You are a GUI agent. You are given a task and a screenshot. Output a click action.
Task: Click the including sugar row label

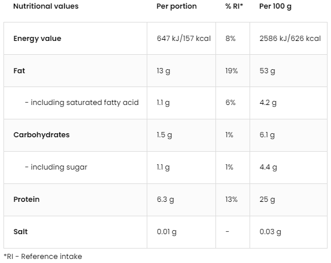(56, 167)
